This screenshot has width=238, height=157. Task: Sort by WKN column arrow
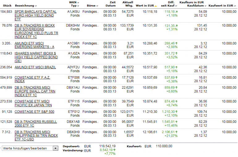click(78, 2)
